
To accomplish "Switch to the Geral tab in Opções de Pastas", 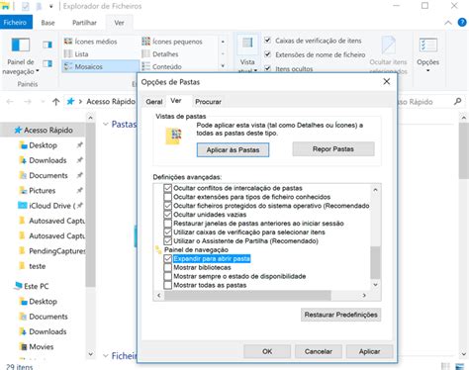I will pyautogui.click(x=154, y=102).
